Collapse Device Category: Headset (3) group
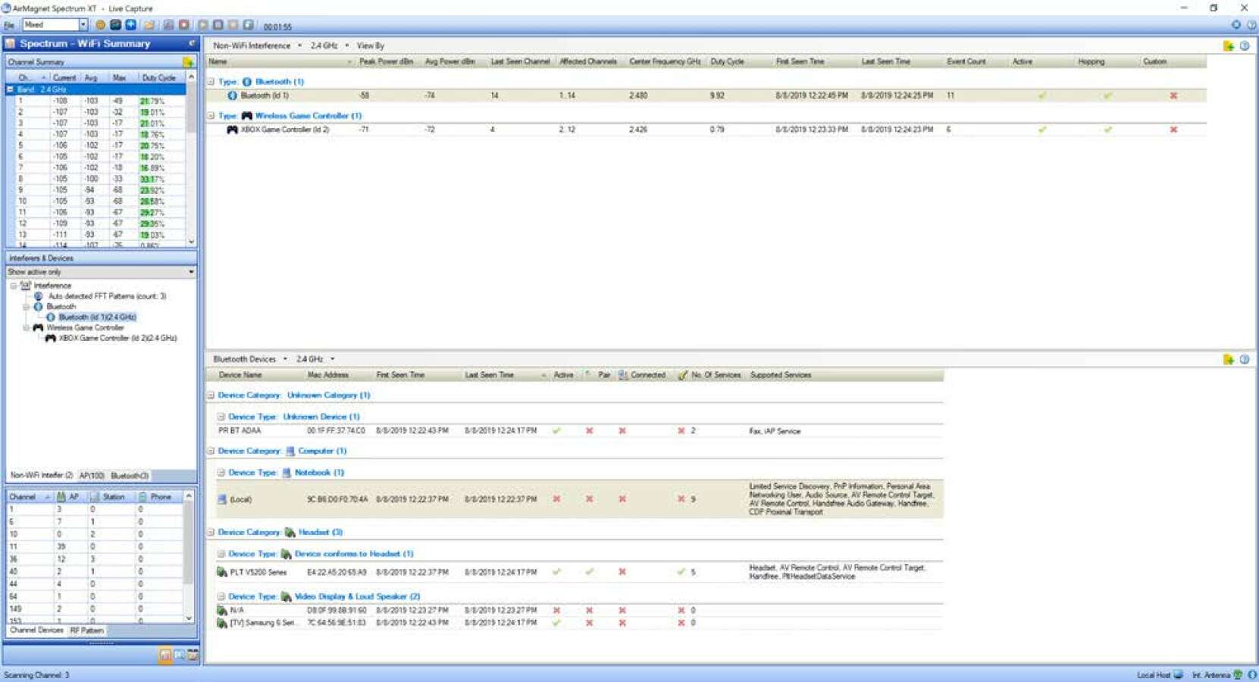The height and width of the screenshot is (682, 1259). [x=211, y=533]
